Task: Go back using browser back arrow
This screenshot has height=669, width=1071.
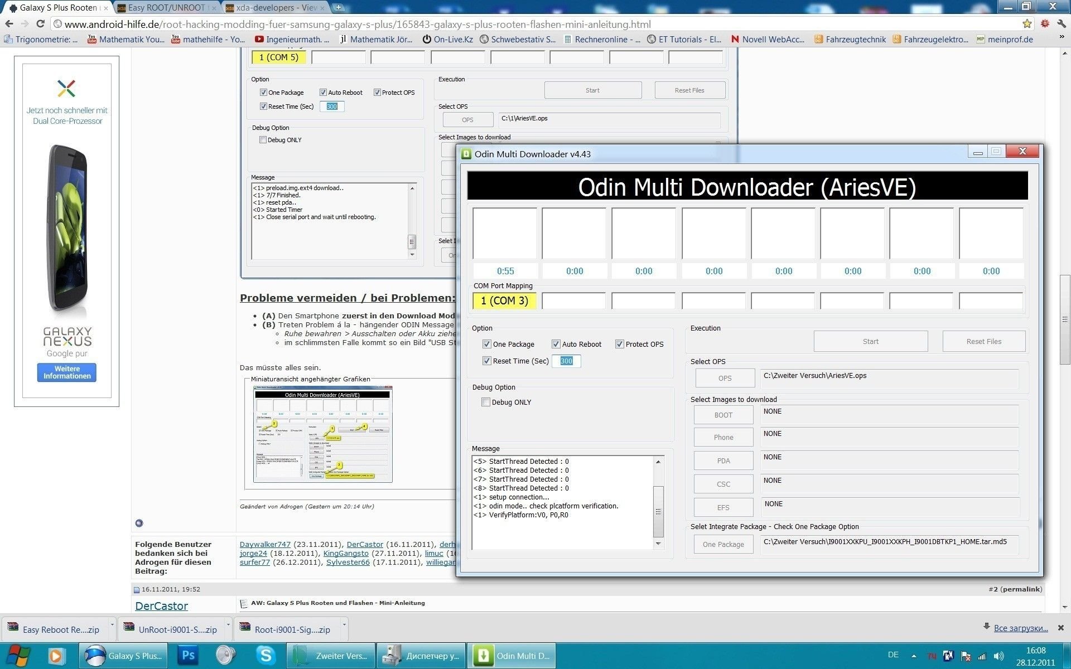Action: [9, 24]
